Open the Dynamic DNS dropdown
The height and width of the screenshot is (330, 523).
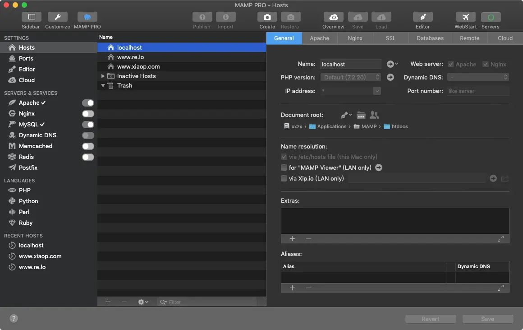tap(478, 77)
